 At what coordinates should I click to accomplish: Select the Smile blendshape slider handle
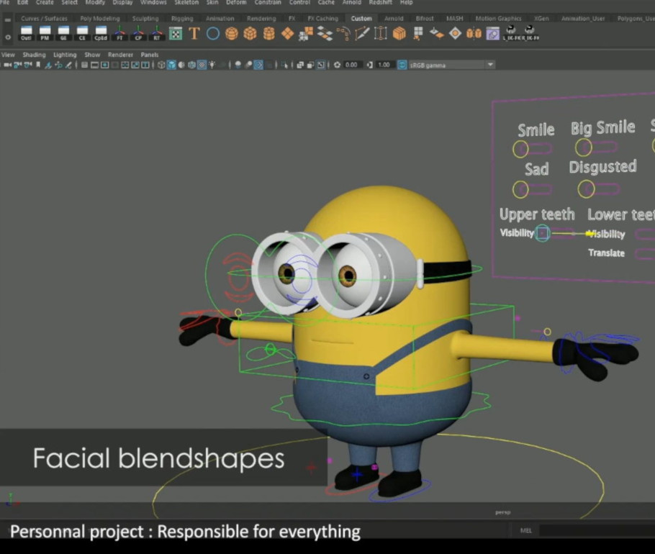point(520,149)
